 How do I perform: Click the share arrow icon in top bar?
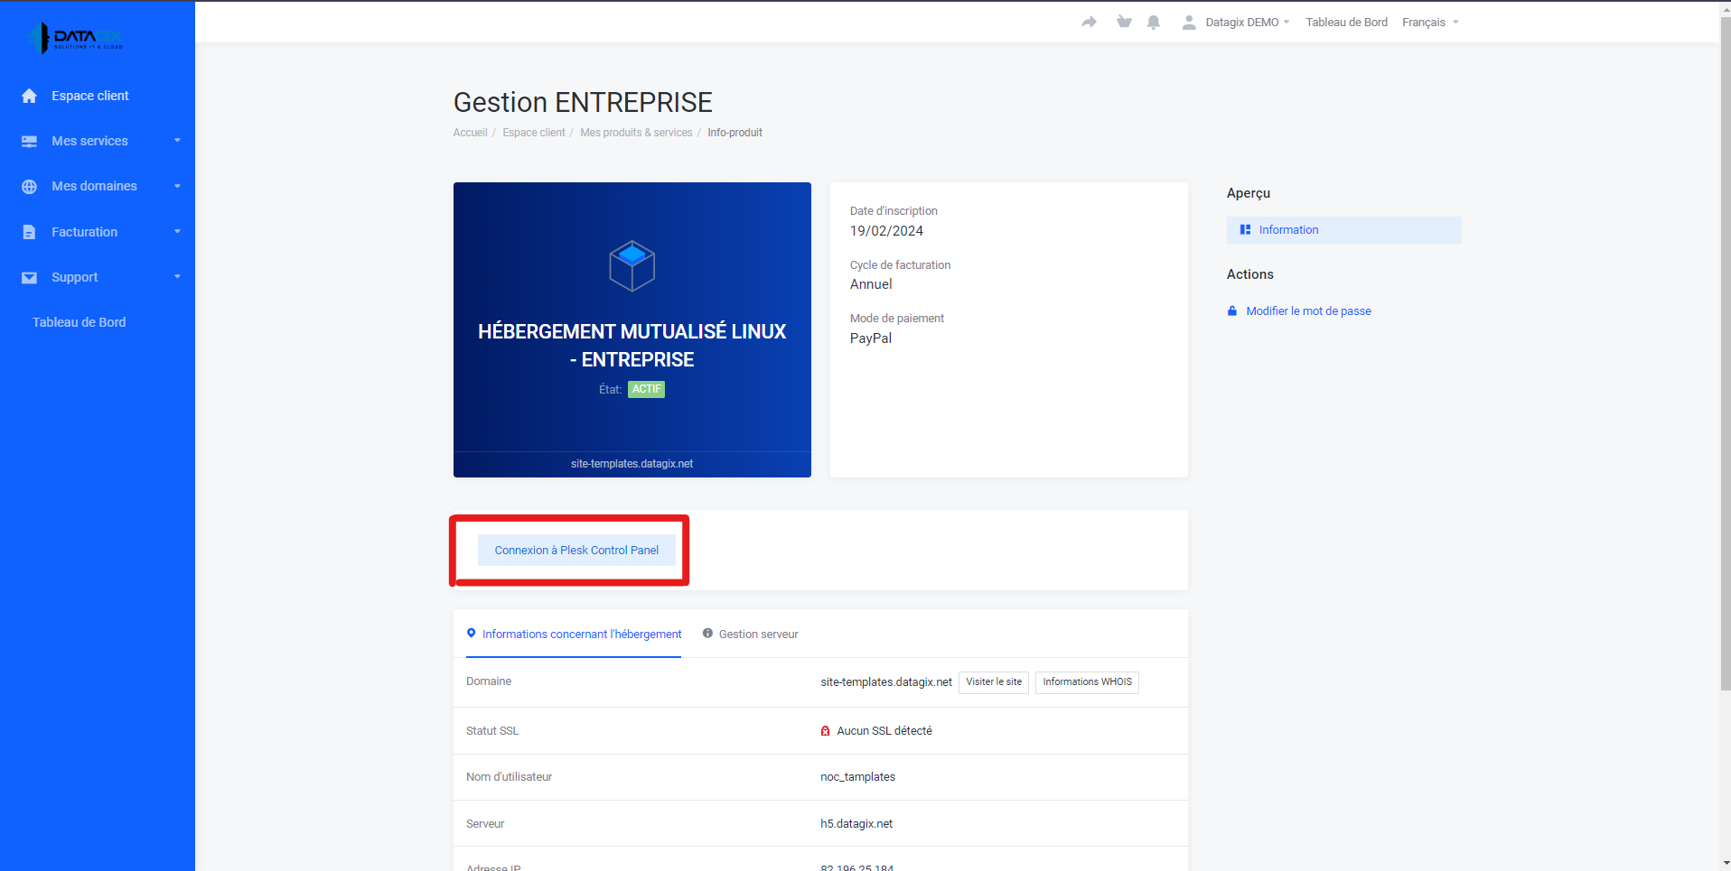[1089, 22]
